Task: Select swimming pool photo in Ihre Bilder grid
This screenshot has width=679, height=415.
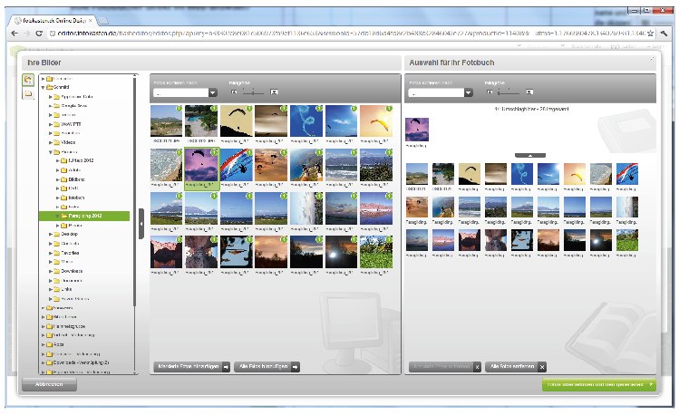Action: (201, 121)
